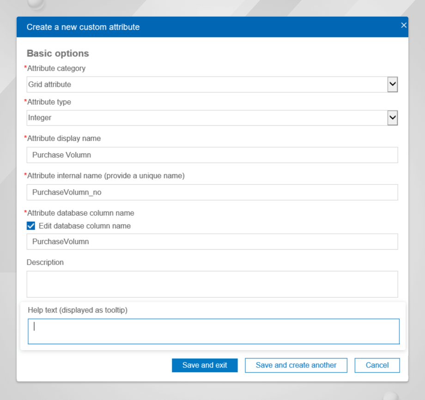Select the PurchaseVolumn database column name field
The image size is (425, 400).
click(x=212, y=242)
